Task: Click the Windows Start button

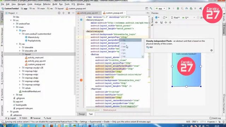Action: pyautogui.click(x=4, y=126)
